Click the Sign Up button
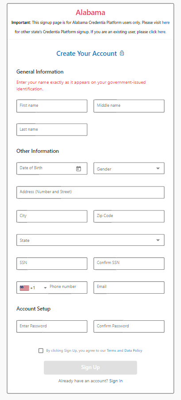The height and width of the screenshot is (400, 181). coord(90,367)
